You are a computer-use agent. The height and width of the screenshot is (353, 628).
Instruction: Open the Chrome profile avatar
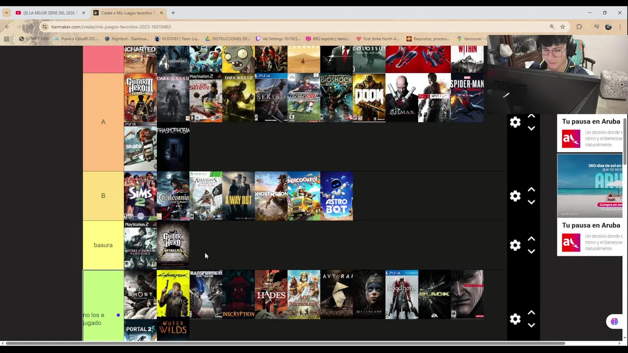[608, 26]
